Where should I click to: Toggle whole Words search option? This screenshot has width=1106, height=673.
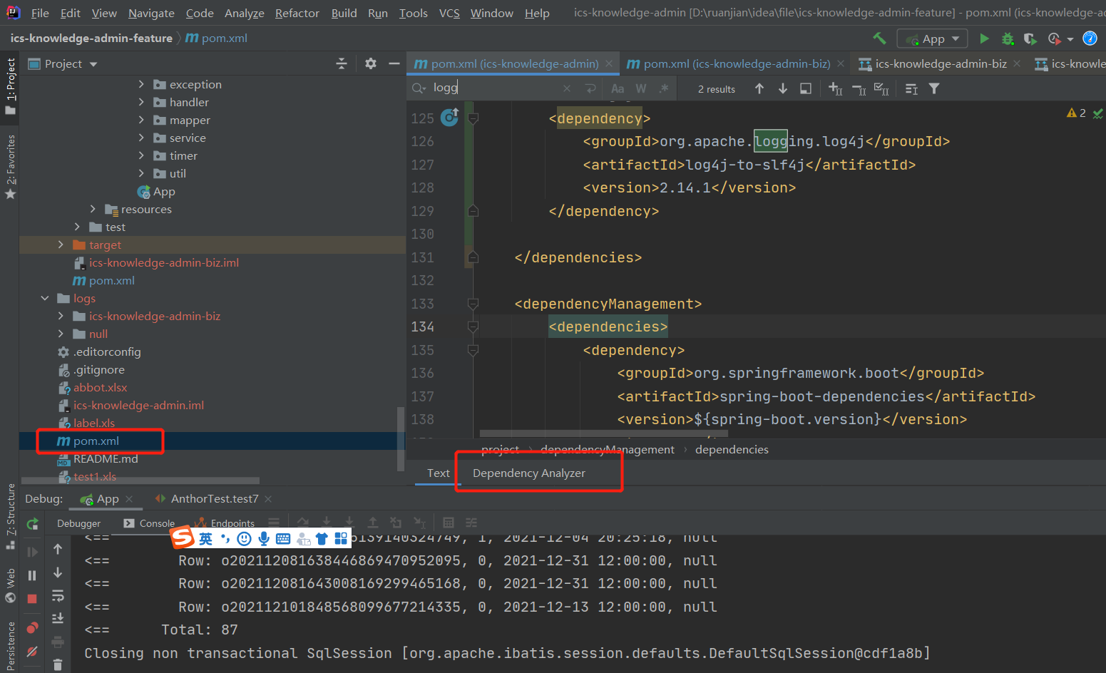(x=640, y=88)
